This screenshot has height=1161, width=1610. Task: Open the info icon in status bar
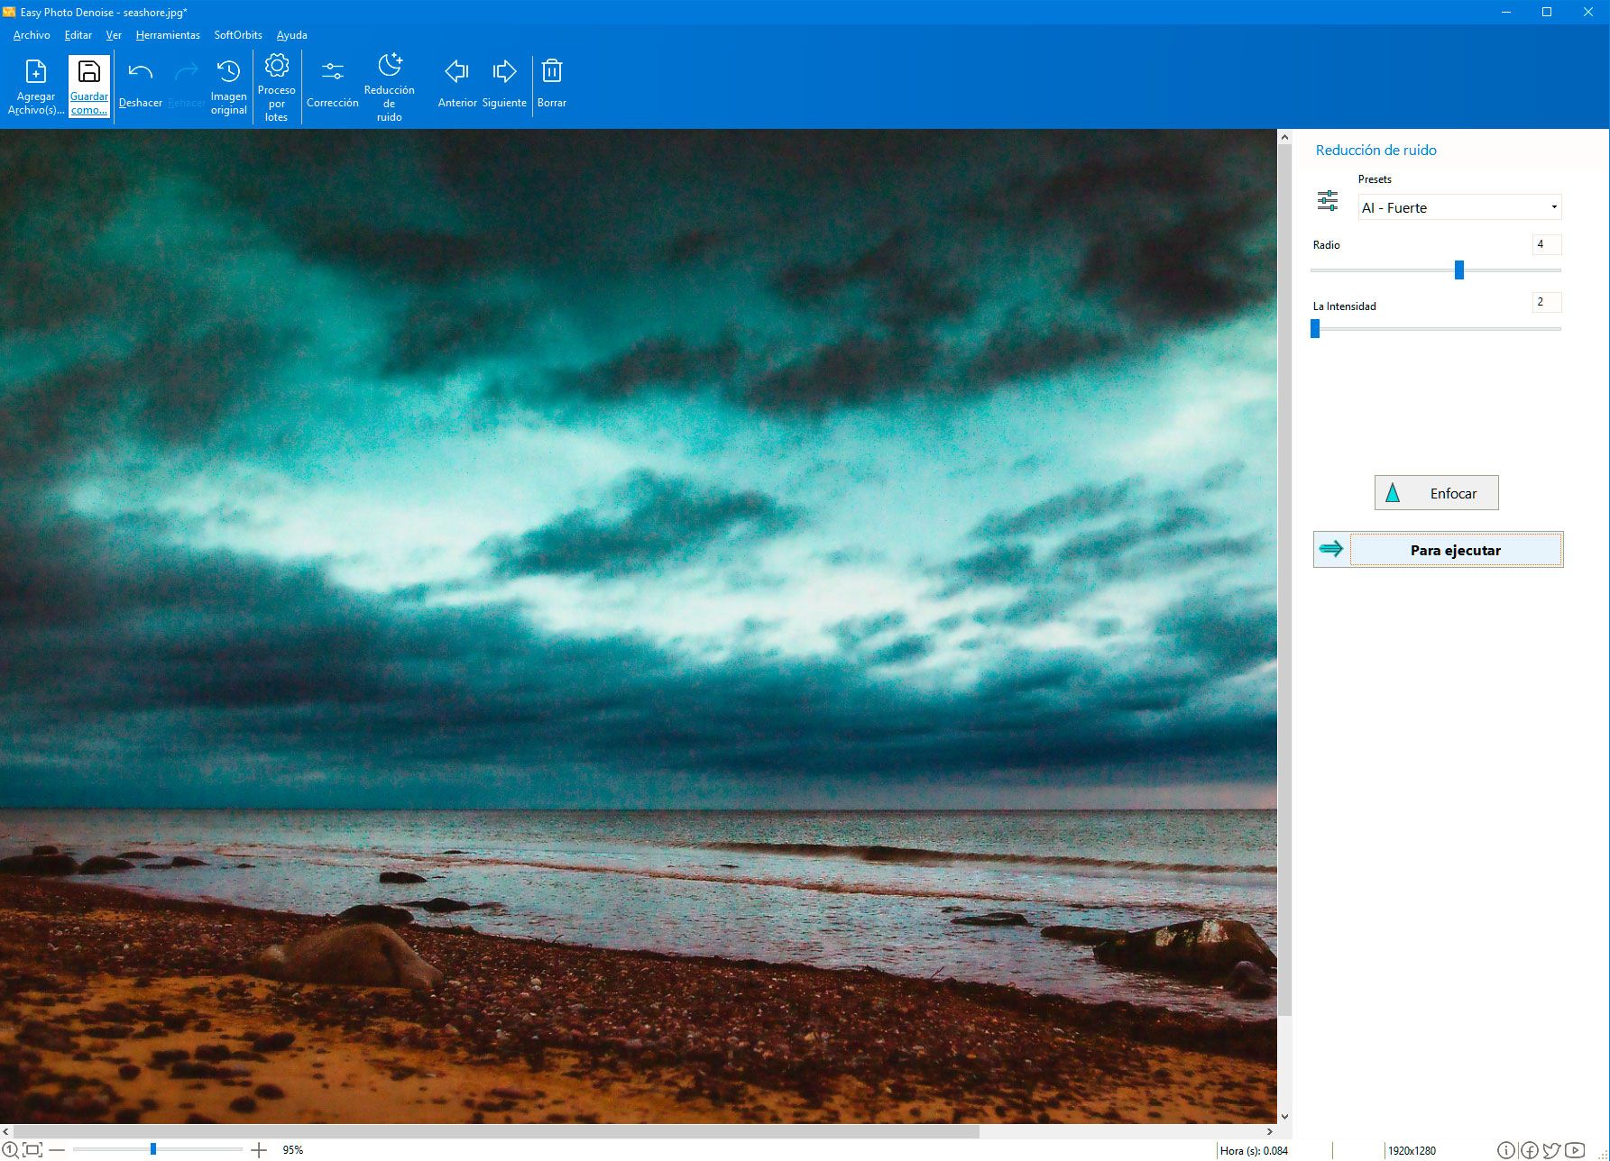(1506, 1150)
